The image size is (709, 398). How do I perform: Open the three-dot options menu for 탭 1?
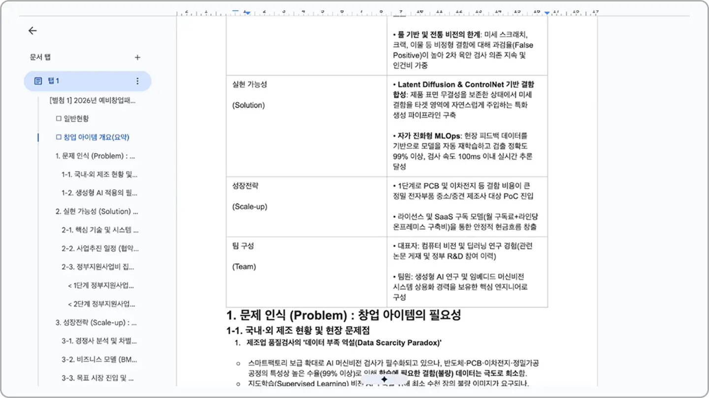[137, 81]
